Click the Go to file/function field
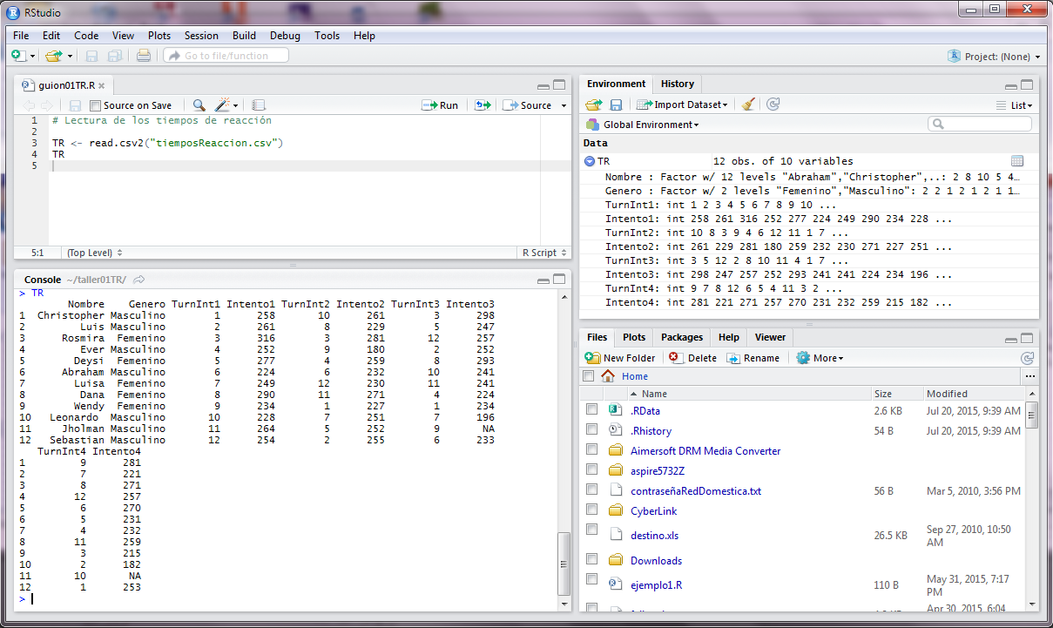 point(226,56)
